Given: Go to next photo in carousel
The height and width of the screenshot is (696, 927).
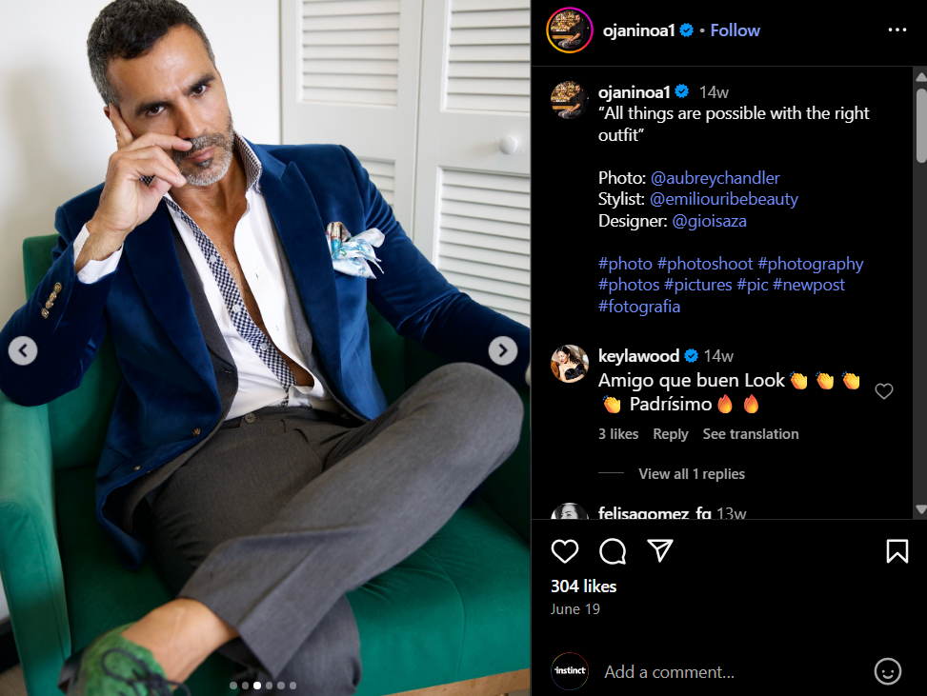Looking at the screenshot, I should click(502, 350).
